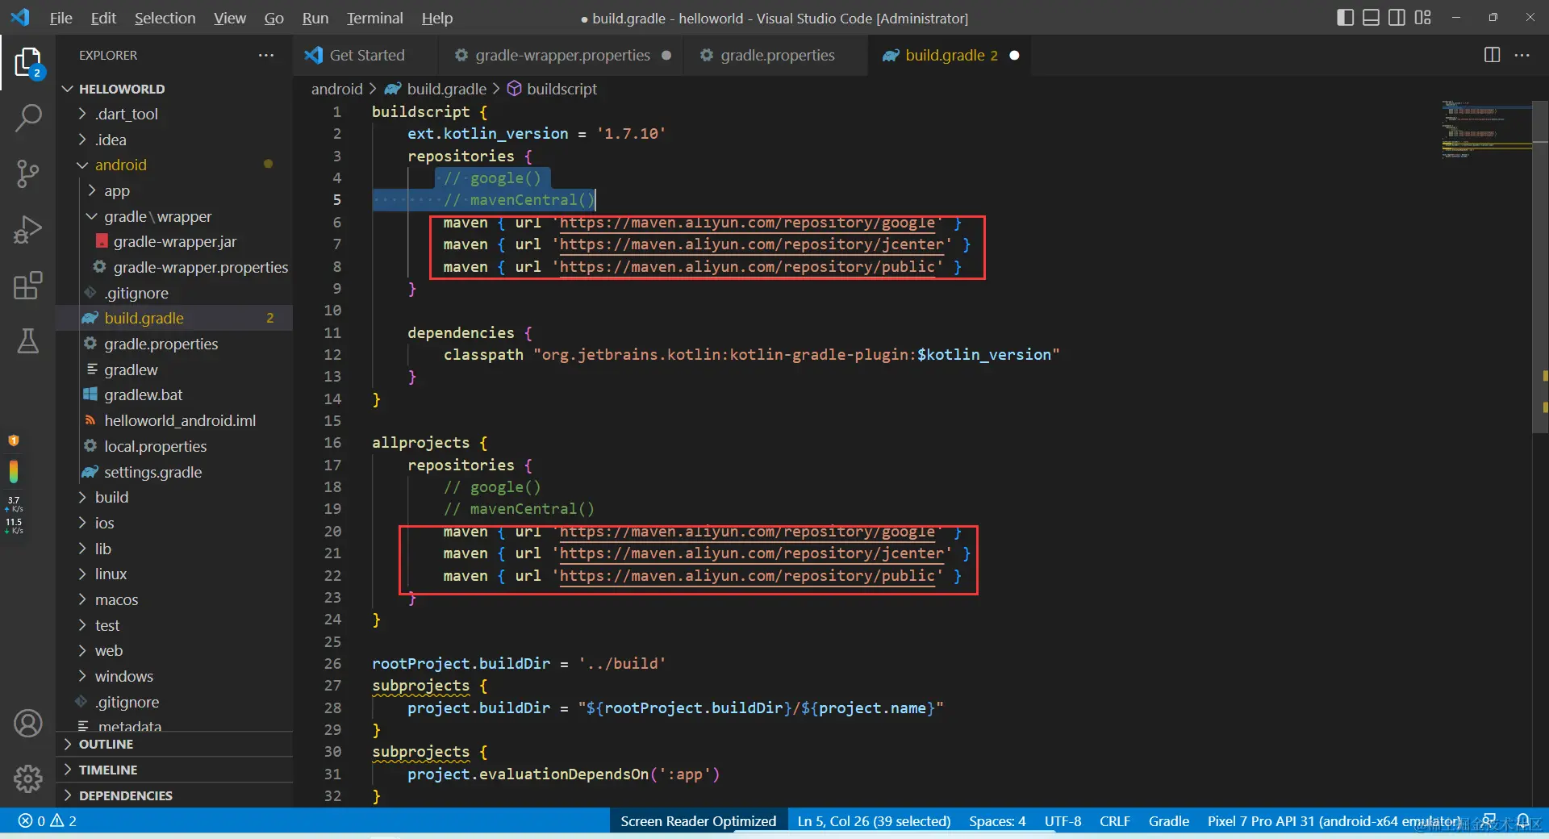Click the editor minimap
This screenshot has width=1549, height=839.
coord(1486,129)
